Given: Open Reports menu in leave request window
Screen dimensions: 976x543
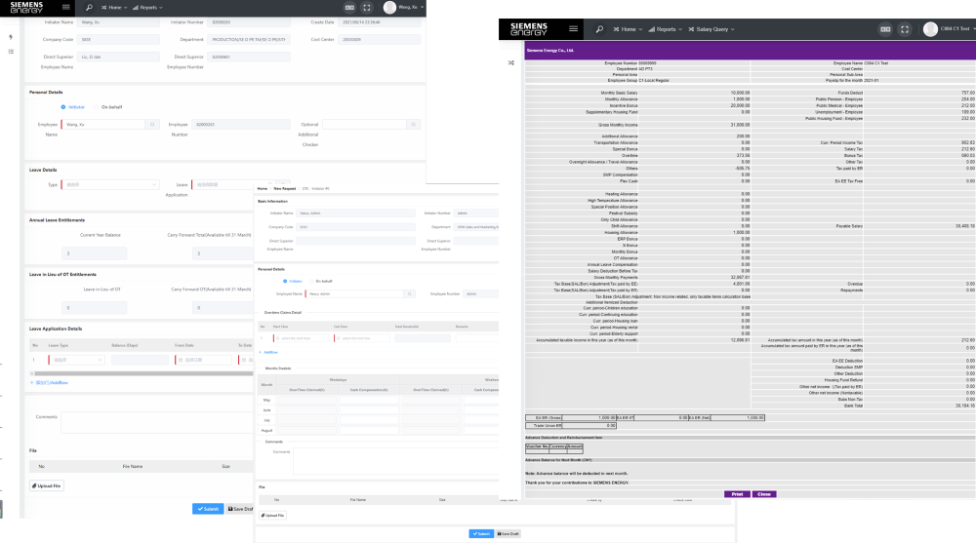Looking at the screenshot, I should coord(147,8).
